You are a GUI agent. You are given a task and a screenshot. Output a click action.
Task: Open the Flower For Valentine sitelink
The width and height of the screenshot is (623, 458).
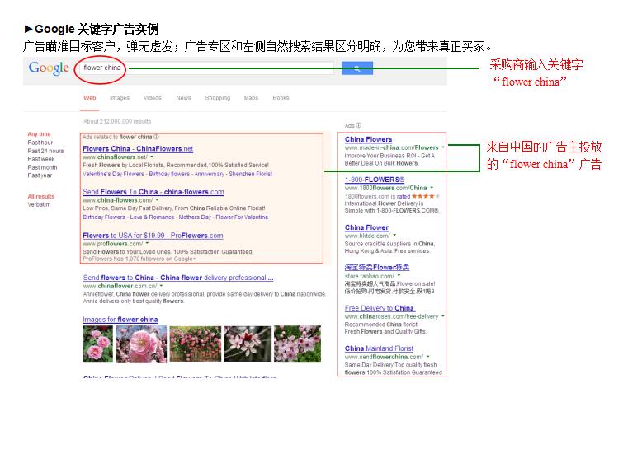(242, 217)
